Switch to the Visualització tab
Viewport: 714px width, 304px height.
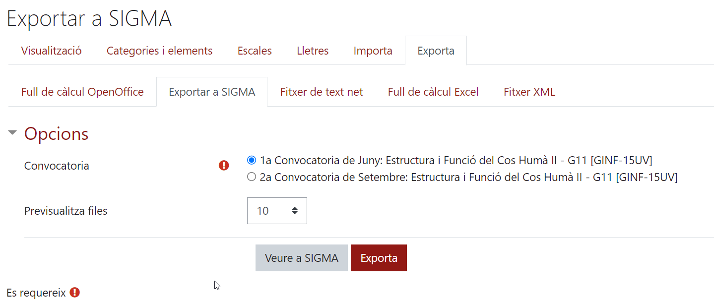pos(52,51)
